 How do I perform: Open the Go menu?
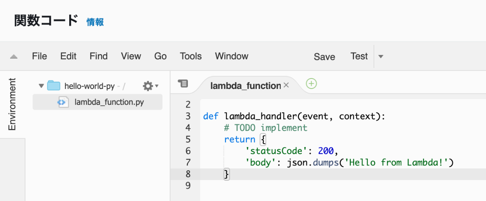pyautogui.click(x=160, y=56)
